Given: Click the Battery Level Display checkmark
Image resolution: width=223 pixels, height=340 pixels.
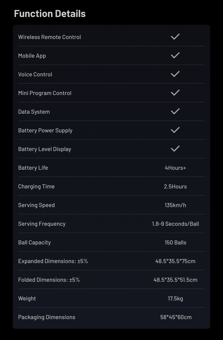Looking at the screenshot, I should [175, 149].
